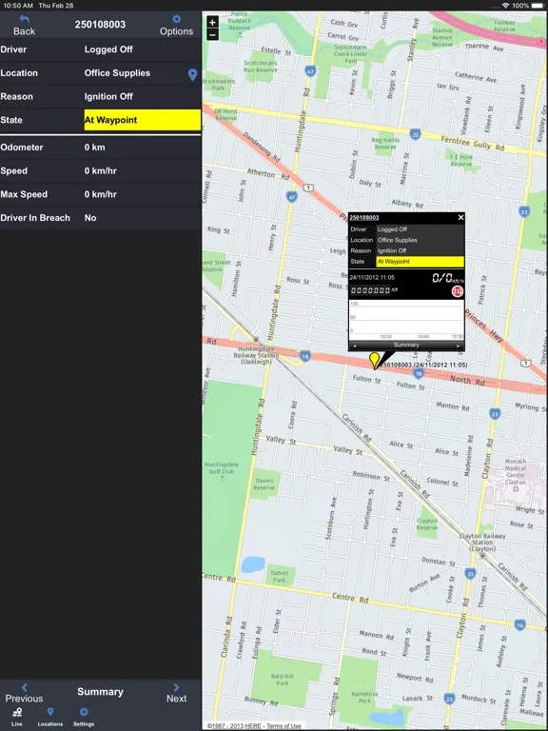Click the route 22 shield on Ferntree Gully Rd
This screenshot has height=731, width=548.
point(415,134)
